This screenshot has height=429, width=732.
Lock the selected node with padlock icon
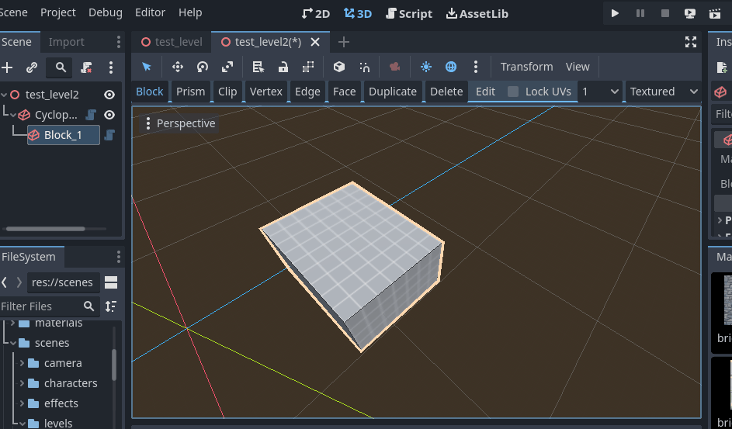(283, 67)
